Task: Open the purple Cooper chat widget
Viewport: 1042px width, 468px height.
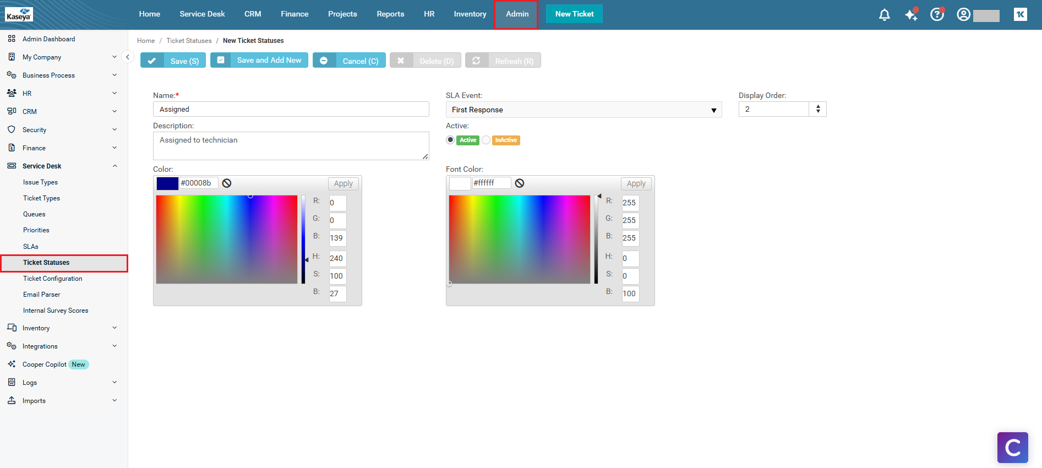Action: click(1012, 447)
